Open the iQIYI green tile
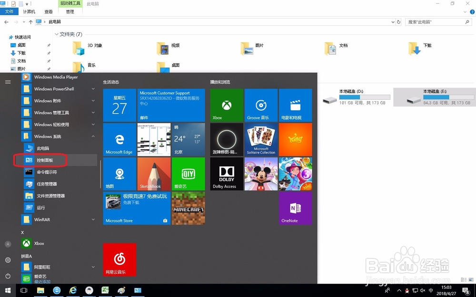This screenshot has width=476, height=297. [x=188, y=173]
